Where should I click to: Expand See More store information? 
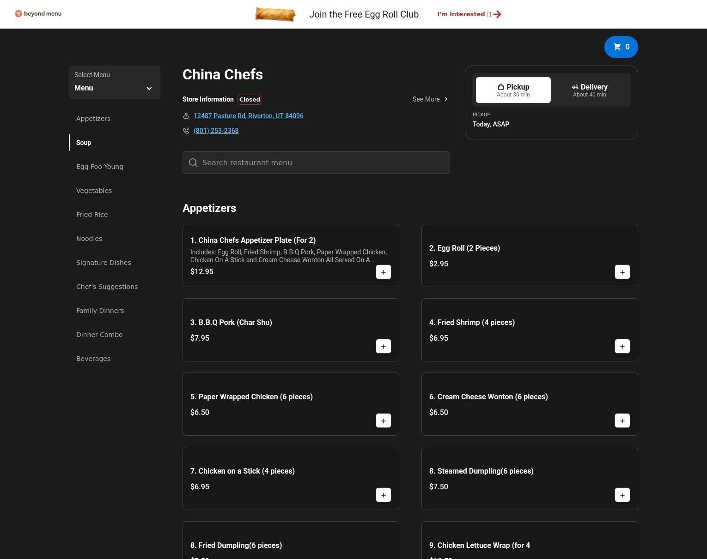(x=430, y=99)
